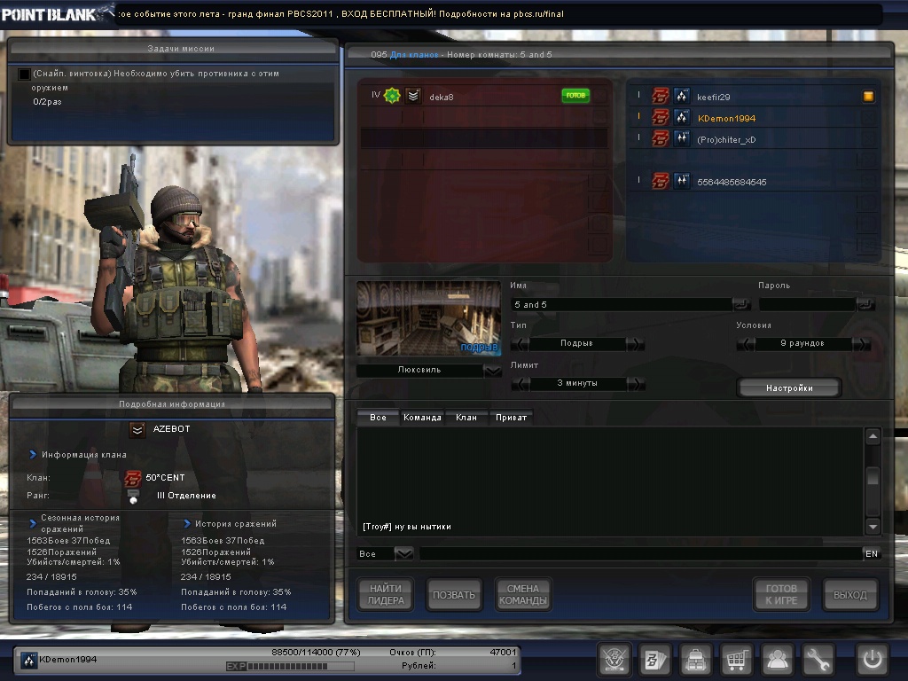Open settings with the wrench icon
Image resolution: width=908 pixels, height=681 pixels.
tap(817, 660)
